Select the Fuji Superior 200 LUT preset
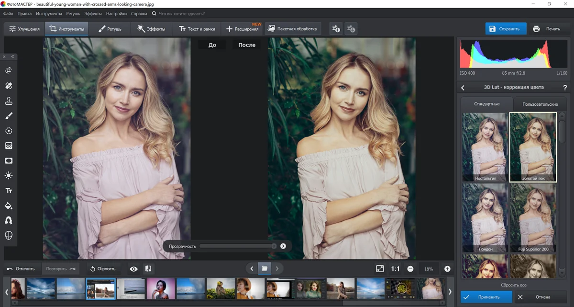 coord(533,218)
